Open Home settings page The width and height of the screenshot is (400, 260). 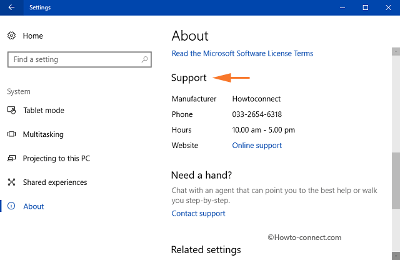[33, 36]
